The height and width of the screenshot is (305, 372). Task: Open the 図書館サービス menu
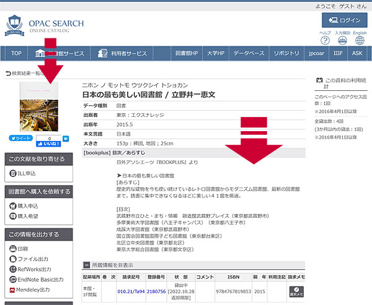point(60,53)
